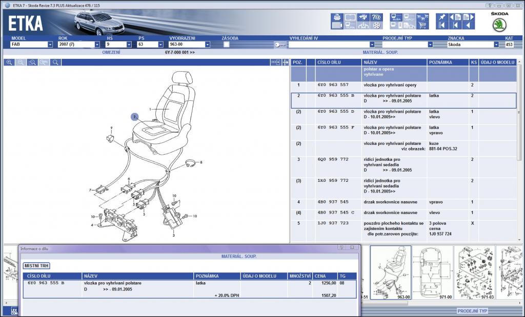Open the single shopping cart icon
The width and height of the screenshot is (525, 317).
(422, 26)
